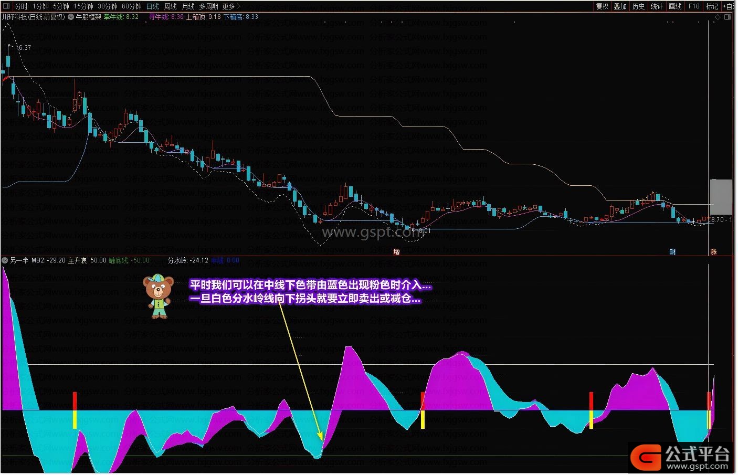This screenshot has width=738, height=475.
Task: Click the 增 event marker on timeline
Action: [x=397, y=252]
